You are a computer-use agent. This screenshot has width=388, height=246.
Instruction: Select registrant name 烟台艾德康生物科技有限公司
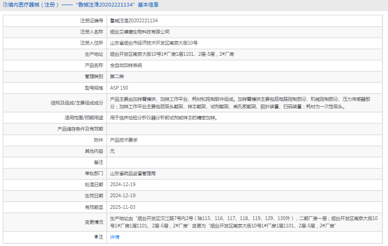pos(140,32)
